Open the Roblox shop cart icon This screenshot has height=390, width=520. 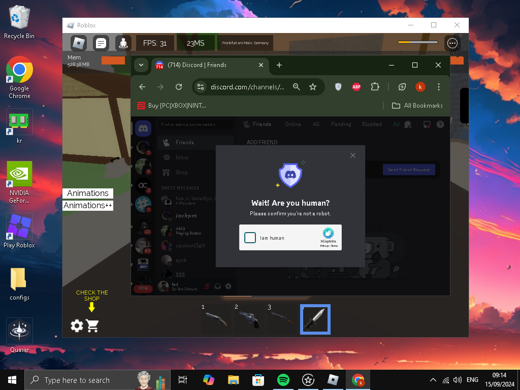[92, 326]
